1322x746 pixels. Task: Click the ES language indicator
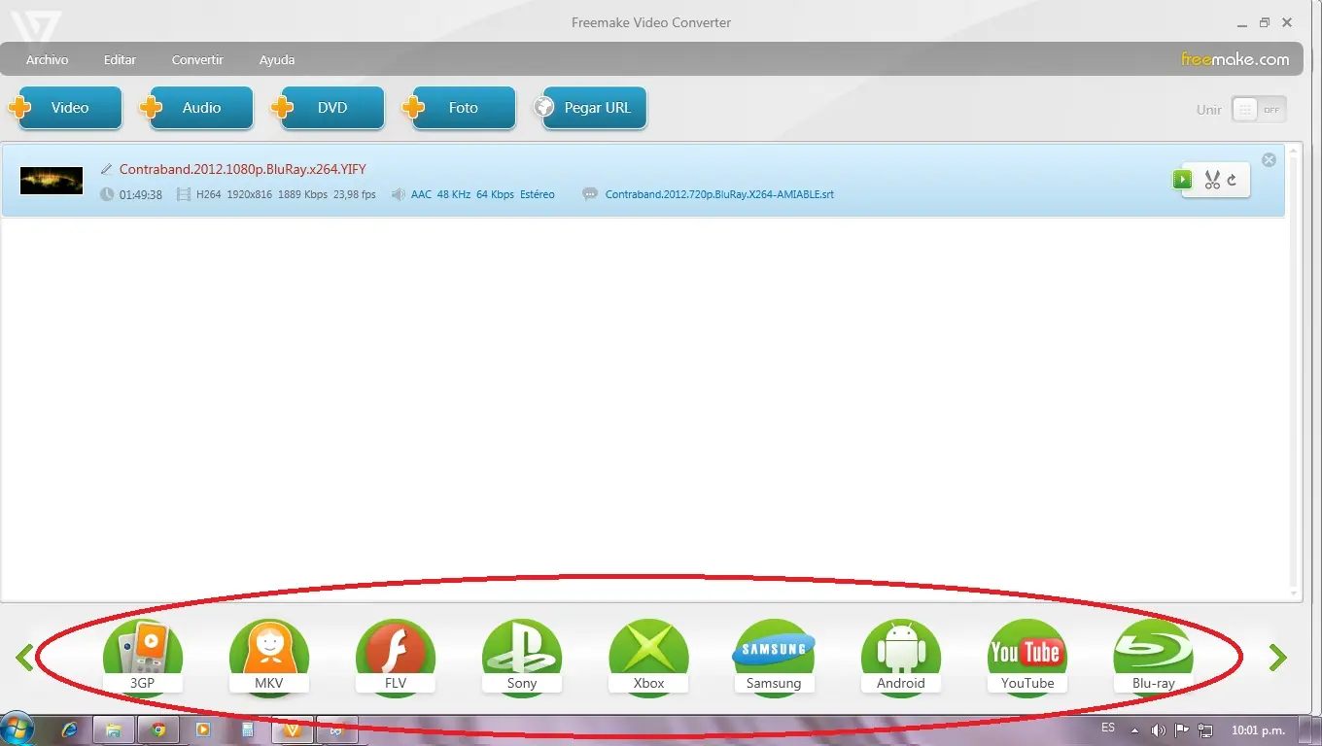pos(1108,728)
